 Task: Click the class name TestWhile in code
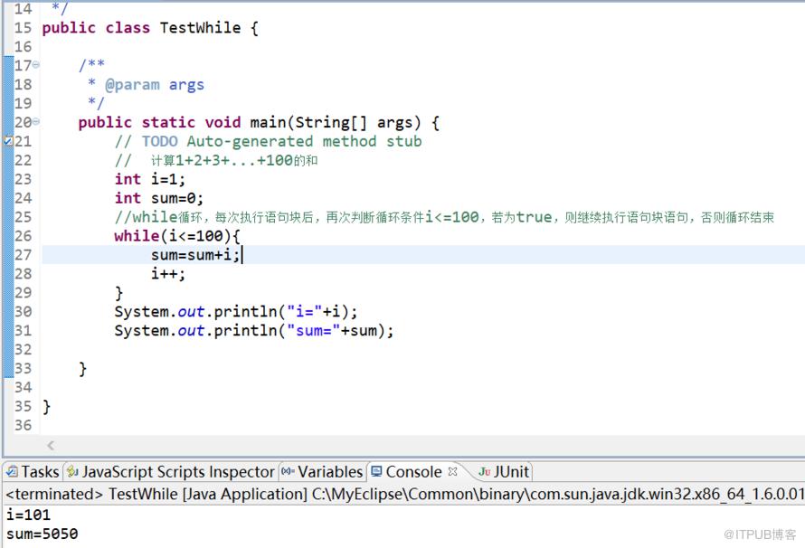tap(200, 27)
